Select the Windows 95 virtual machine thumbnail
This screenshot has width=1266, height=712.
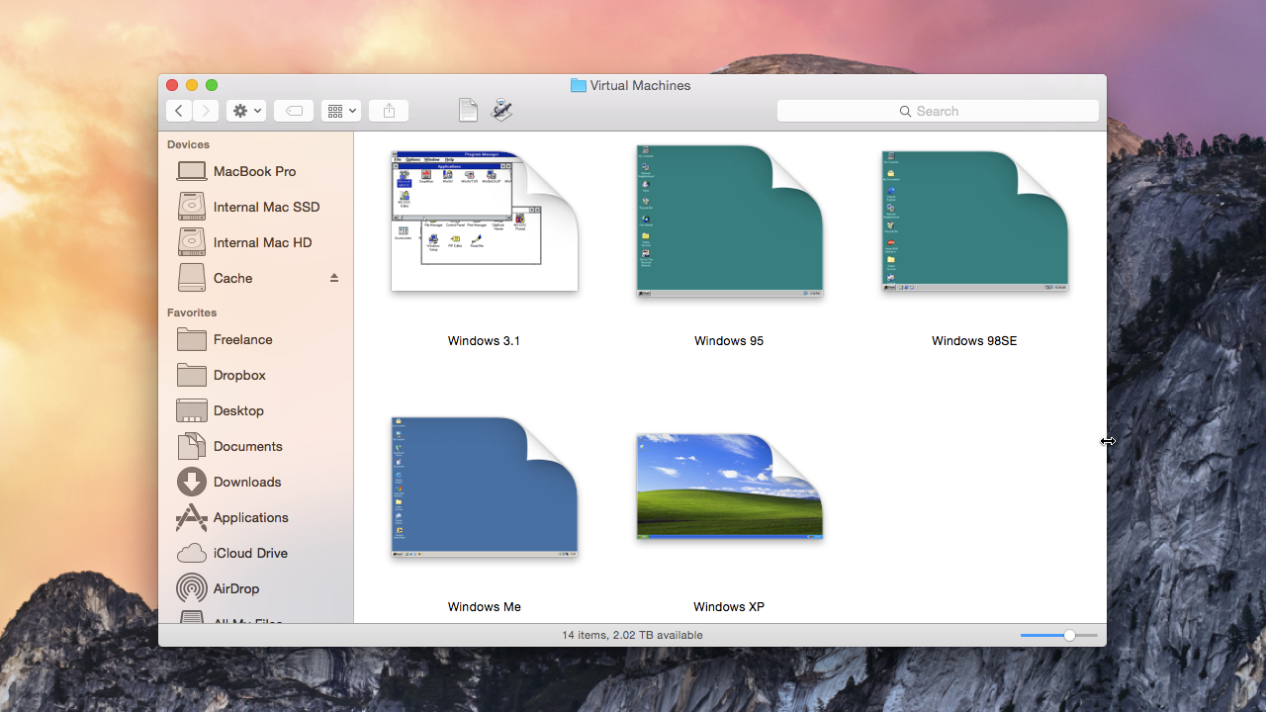[729, 222]
